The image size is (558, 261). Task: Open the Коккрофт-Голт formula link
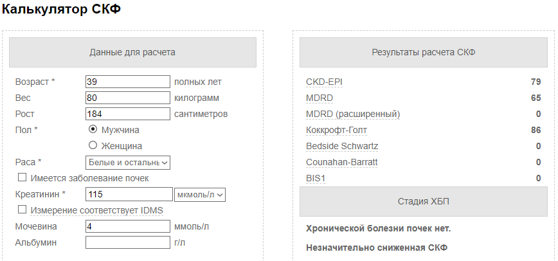click(x=336, y=130)
